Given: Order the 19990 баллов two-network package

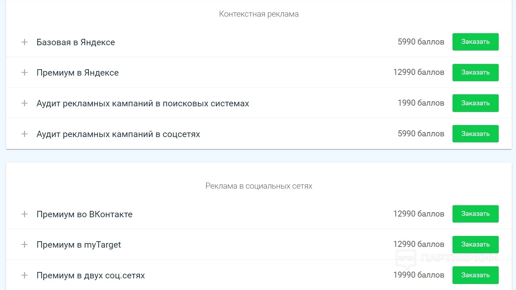Looking at the screenshot, I should click(x=475, y=275).
